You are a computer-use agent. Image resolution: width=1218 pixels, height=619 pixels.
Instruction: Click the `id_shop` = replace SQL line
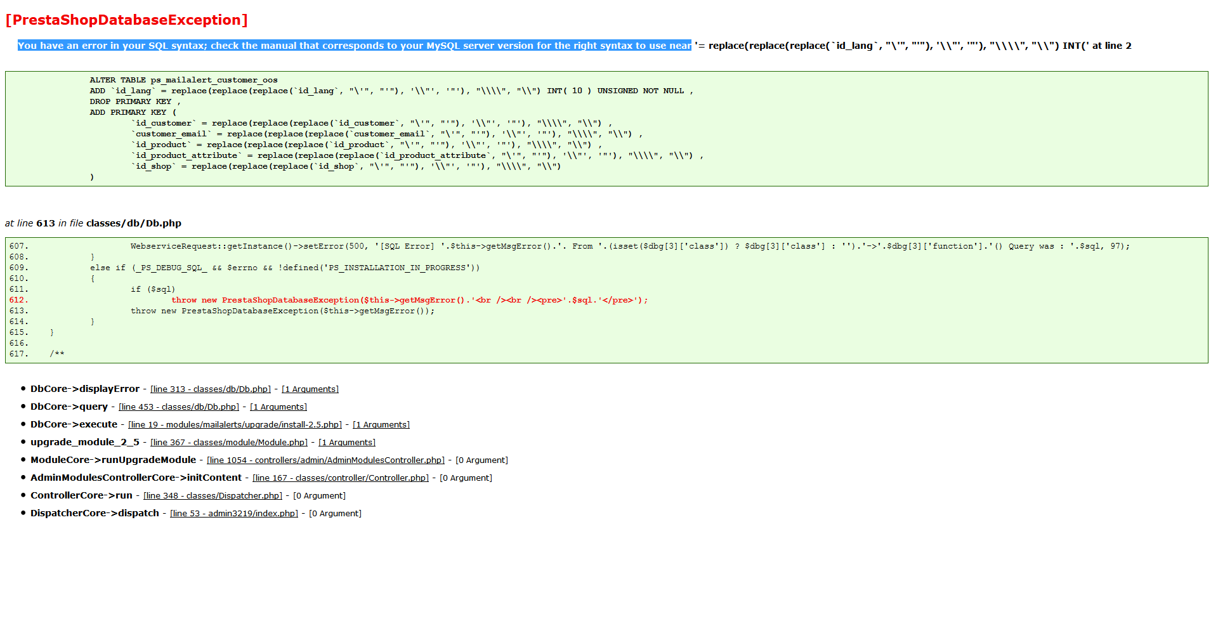click(346, 166)
